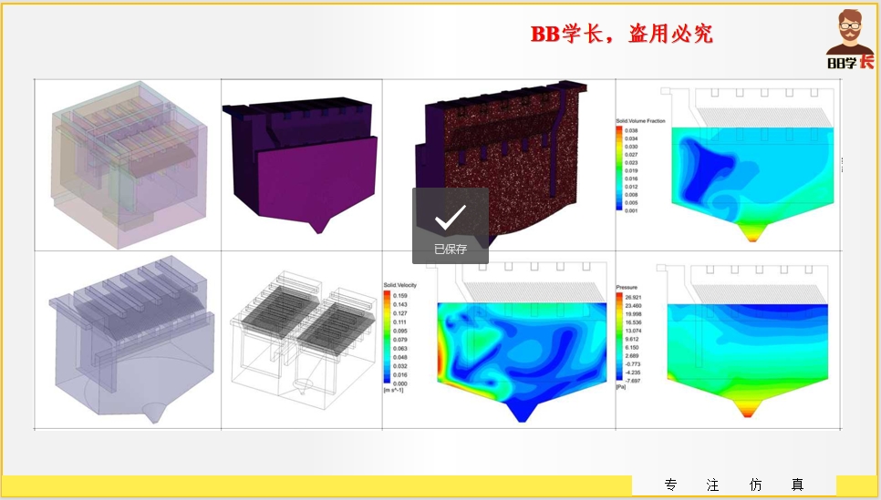The image size is (881, 500).
Task: Click the Solid Velocity color legend bar
Action: (387, 339)
